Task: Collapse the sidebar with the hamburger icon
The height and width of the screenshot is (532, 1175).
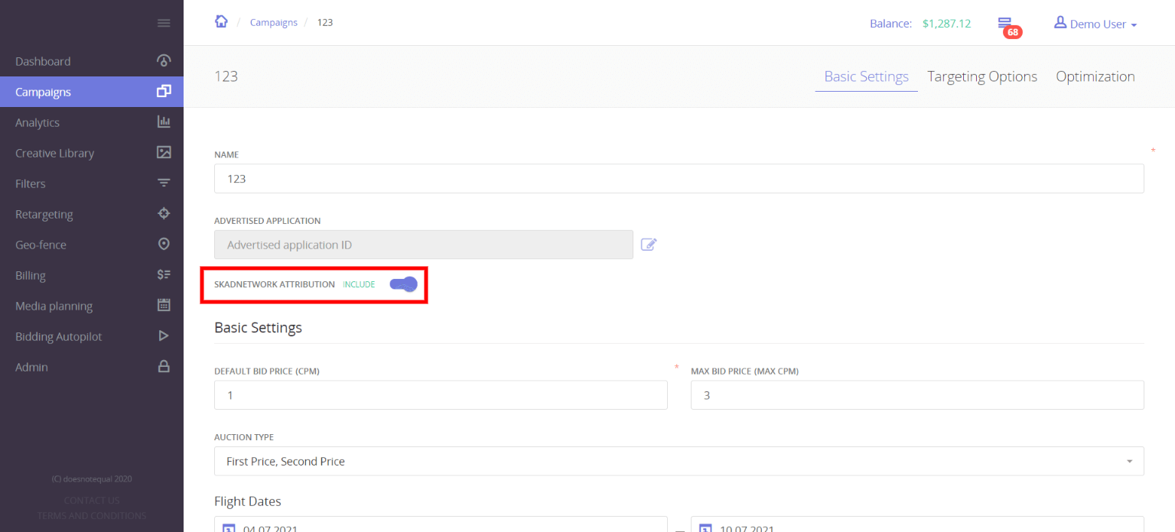Action: coord(164,23)
